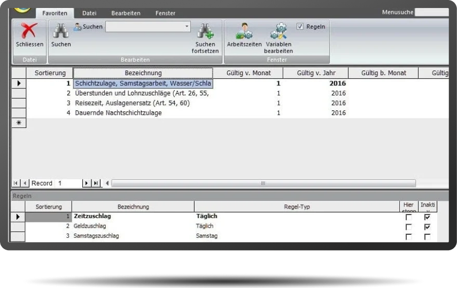The width and height of the screenshot is (457, 288).
Task: Go to next record navigation arrow
Action: coord(86,183)
